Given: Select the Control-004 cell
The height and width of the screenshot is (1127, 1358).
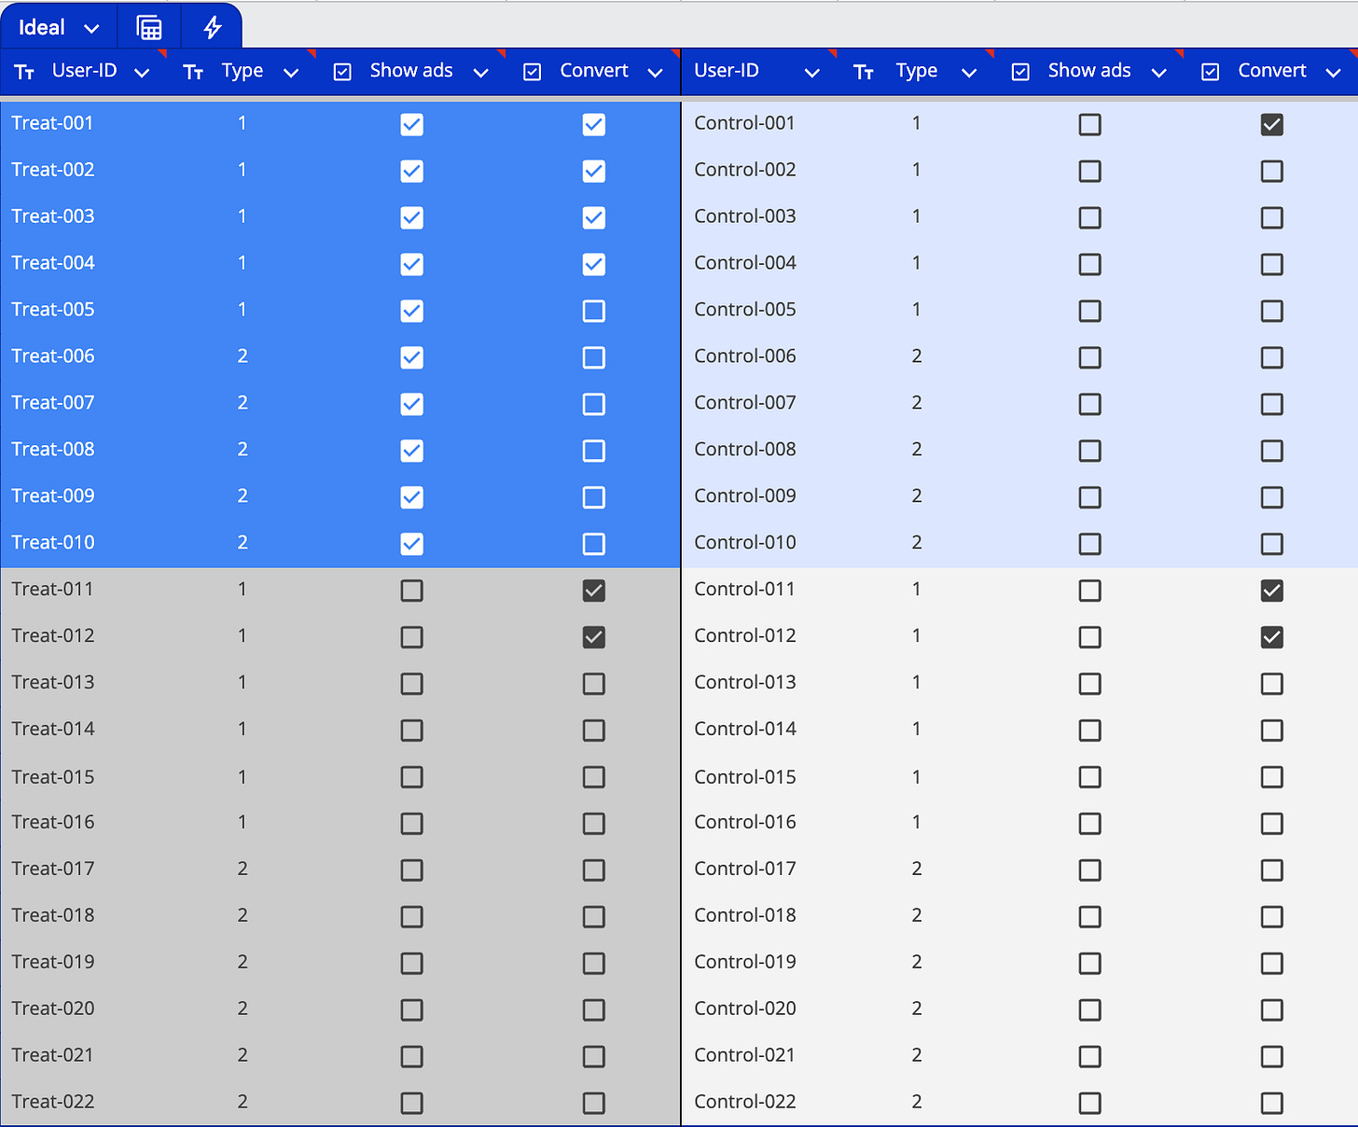Looking at the screenshot, I should pyautogui.click(x=745, y=263).
